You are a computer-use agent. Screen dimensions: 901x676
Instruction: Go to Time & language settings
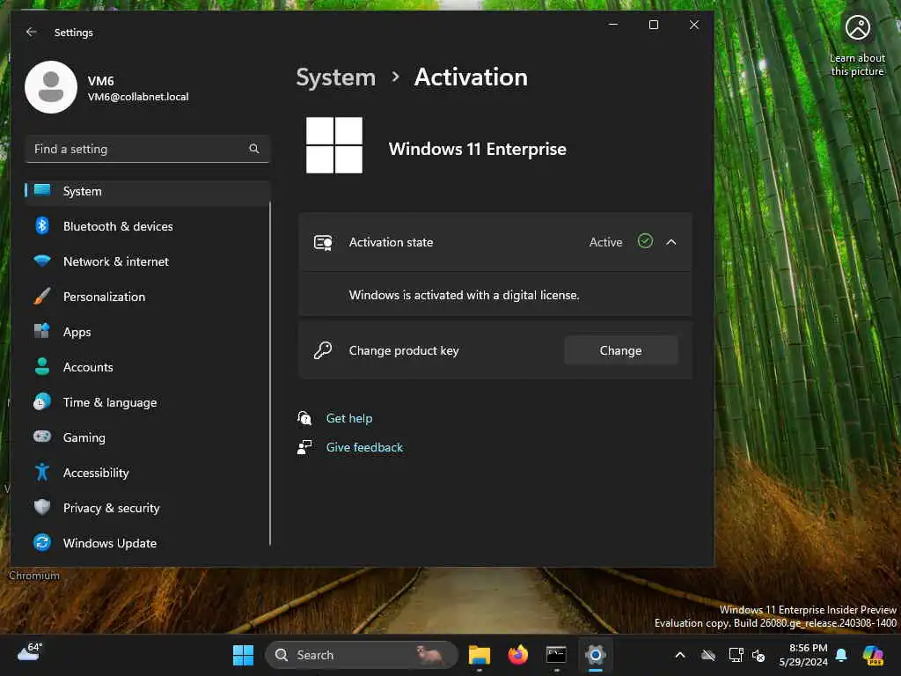click(x=147, y=402)
